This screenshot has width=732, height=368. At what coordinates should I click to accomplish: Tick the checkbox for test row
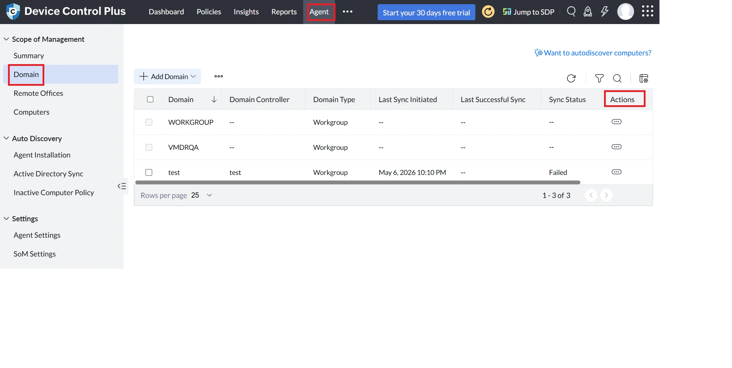(x=149, y=172)
